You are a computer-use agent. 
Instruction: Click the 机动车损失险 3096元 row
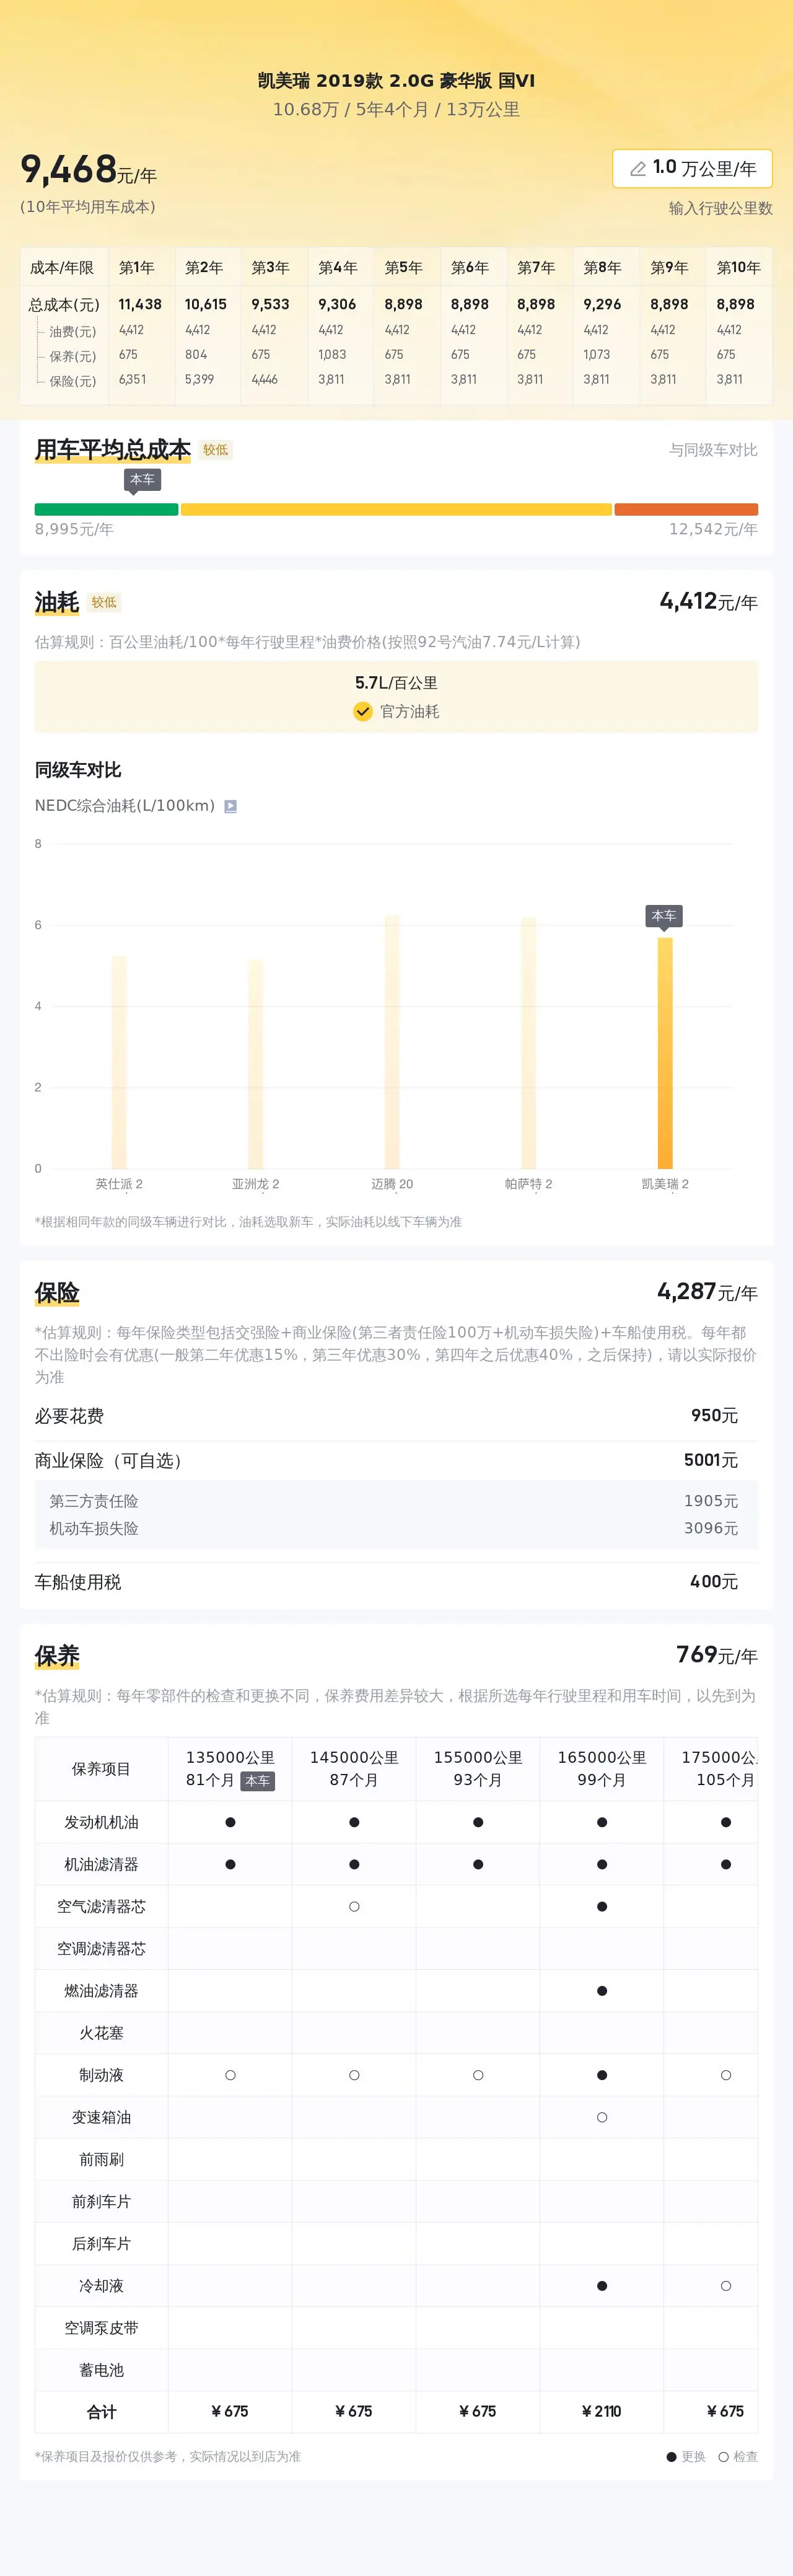point(396,1529)
